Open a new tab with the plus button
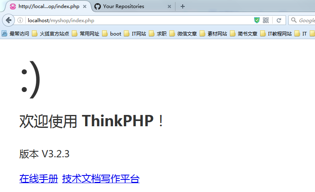 pos(183,6)
